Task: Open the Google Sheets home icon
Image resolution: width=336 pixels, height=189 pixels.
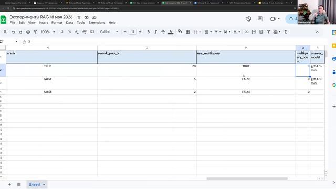Action: point(4,19)
